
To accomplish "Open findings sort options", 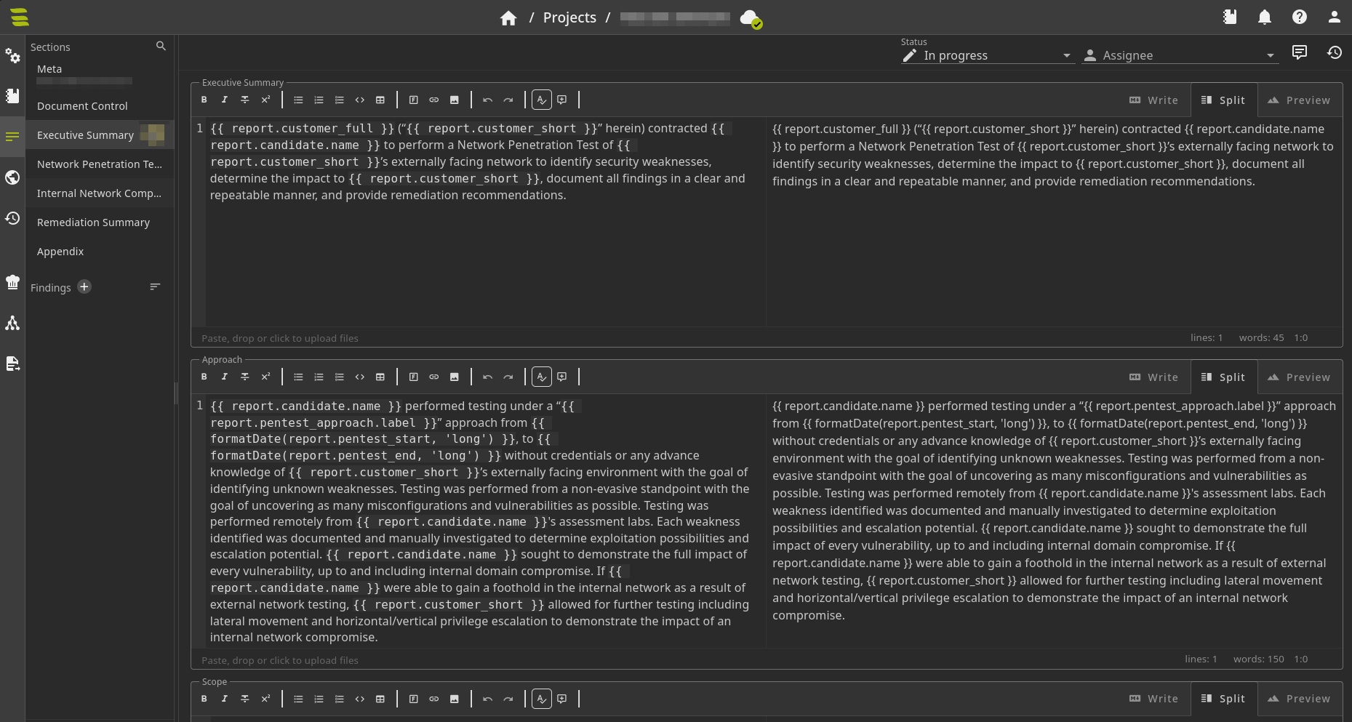I will (155, 286).
